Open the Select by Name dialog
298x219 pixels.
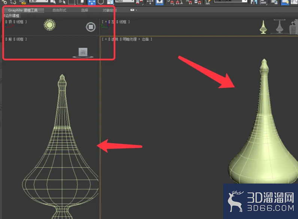(62, 2)
